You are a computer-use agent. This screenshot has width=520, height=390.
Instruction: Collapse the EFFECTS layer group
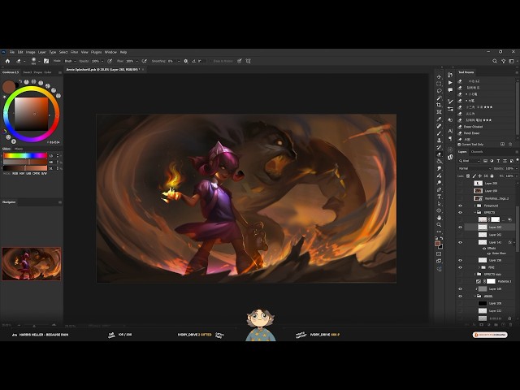475,212
